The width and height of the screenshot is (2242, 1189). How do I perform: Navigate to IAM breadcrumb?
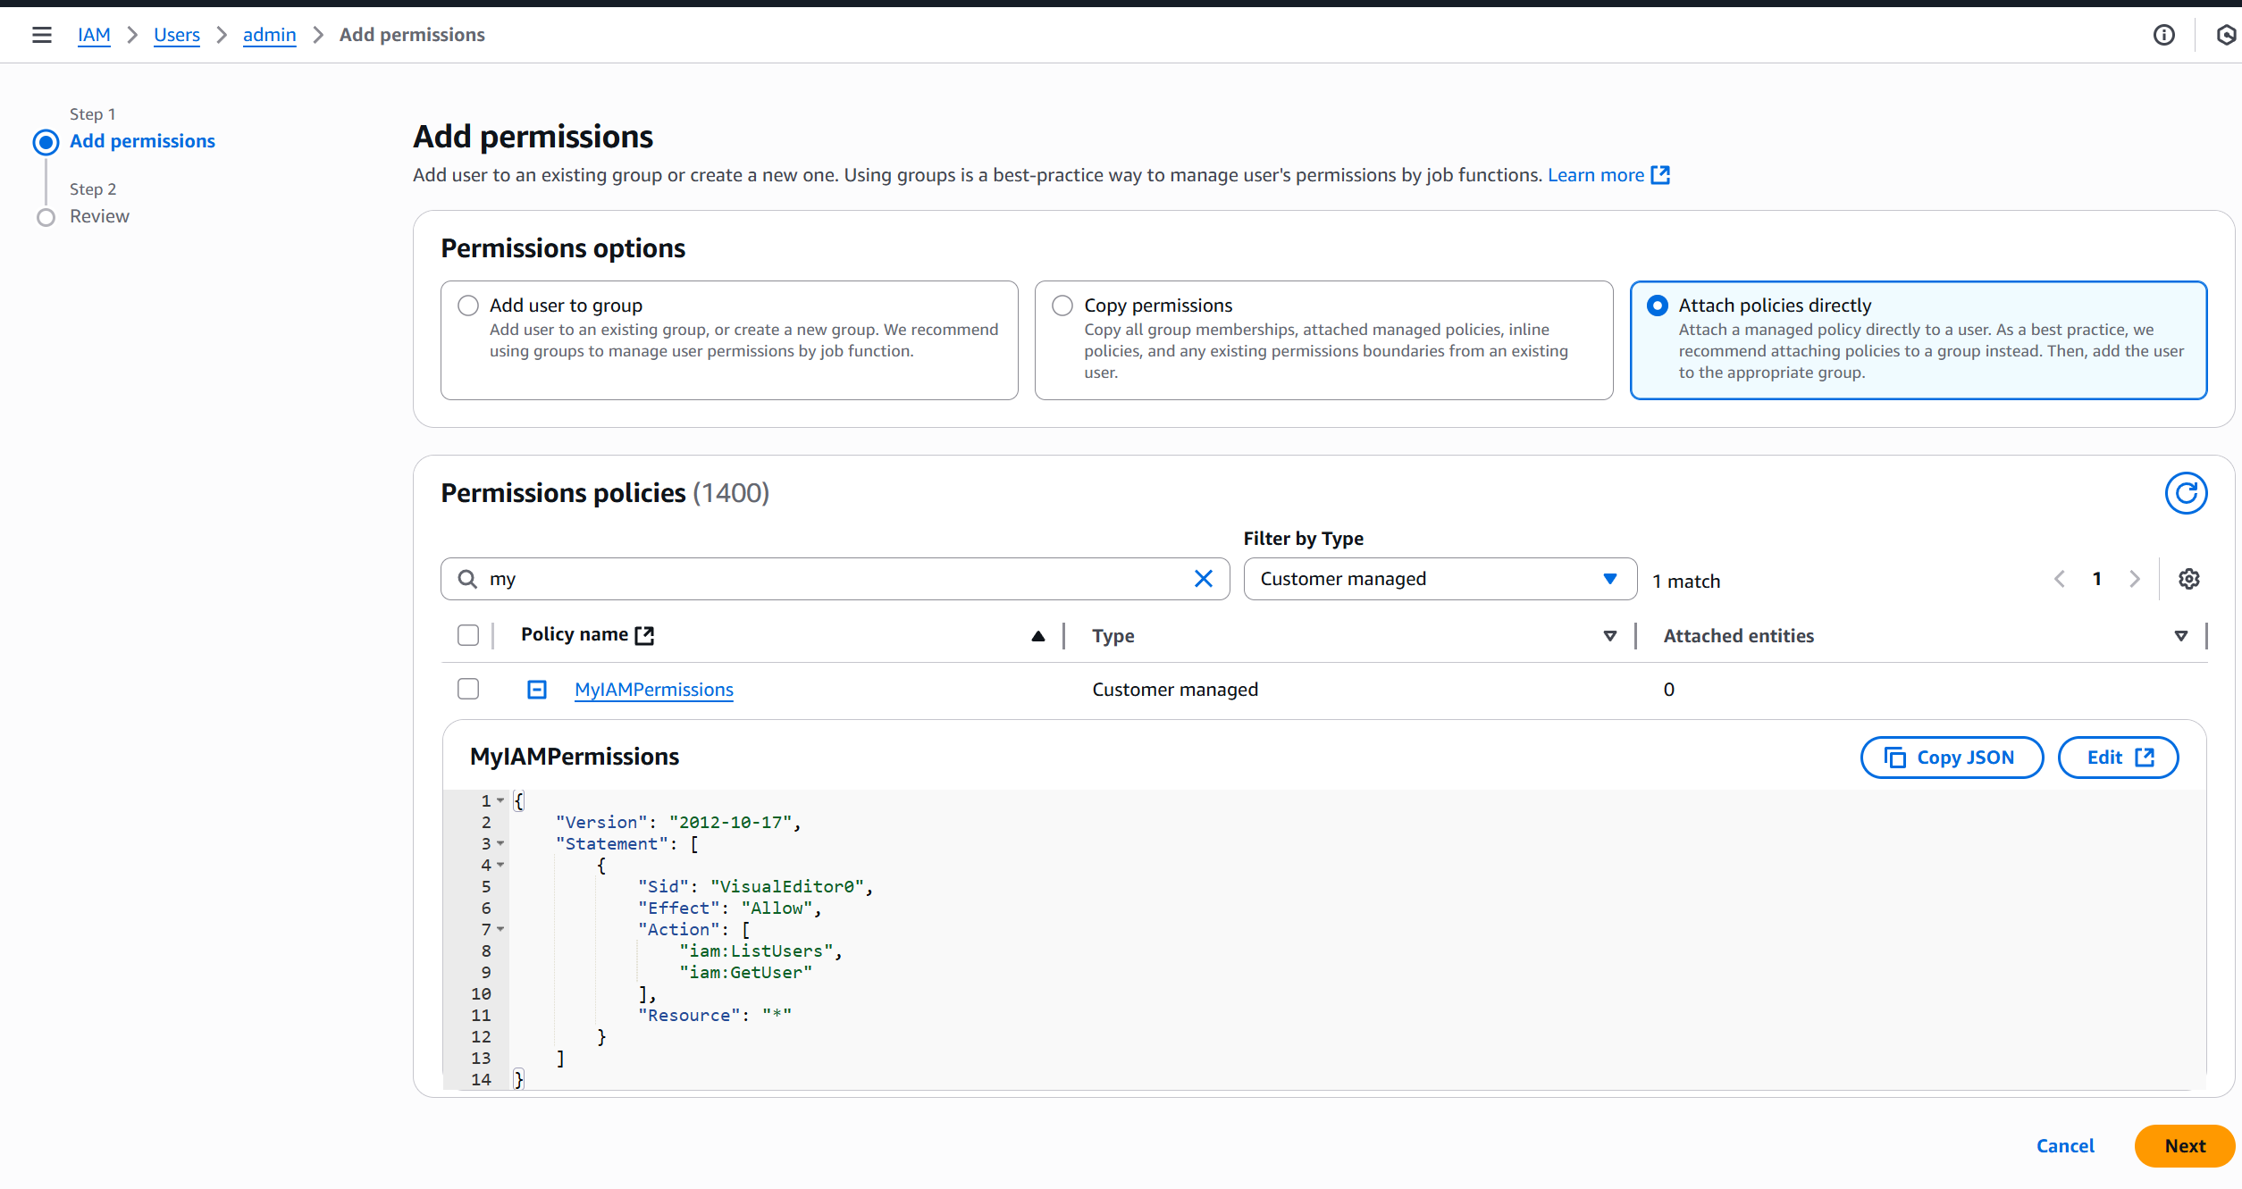(x=94, y=35)
